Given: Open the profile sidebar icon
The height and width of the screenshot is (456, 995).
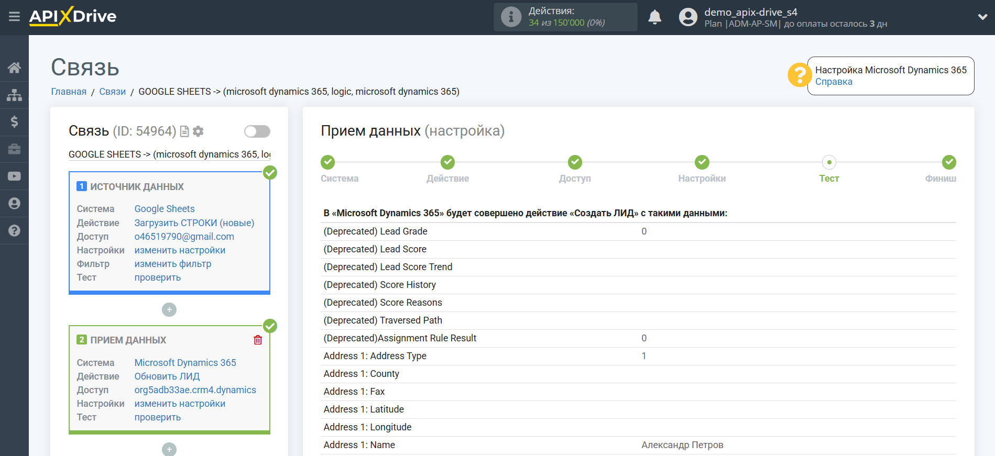Looking at the screenshot, I should (14, 203).
